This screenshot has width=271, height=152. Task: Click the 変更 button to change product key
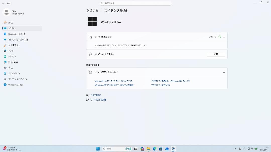point(216,54)
